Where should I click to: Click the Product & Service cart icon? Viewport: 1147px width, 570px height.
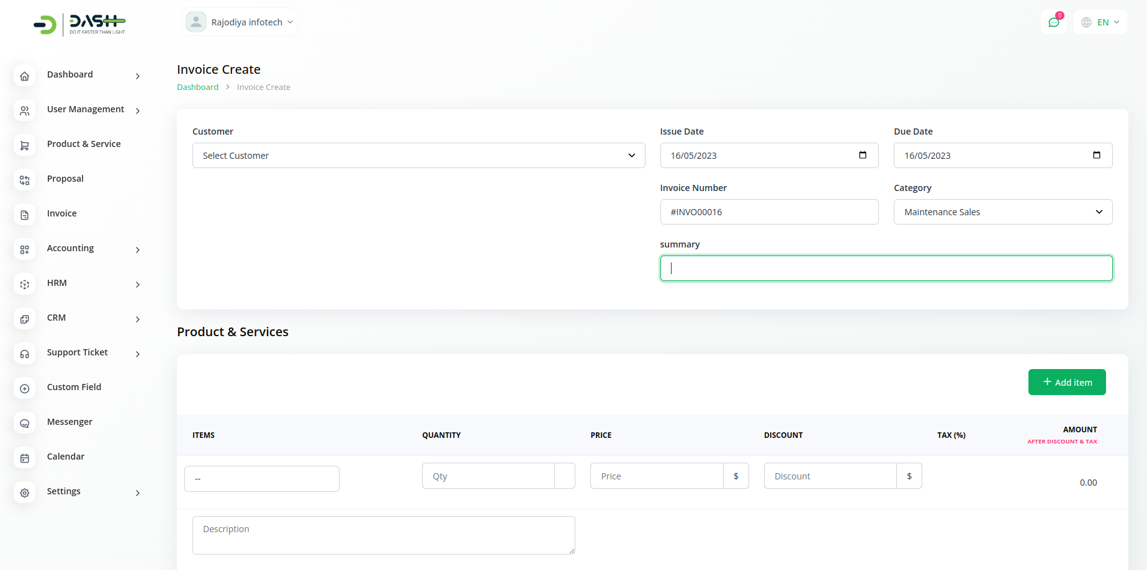tap(24, 146)
